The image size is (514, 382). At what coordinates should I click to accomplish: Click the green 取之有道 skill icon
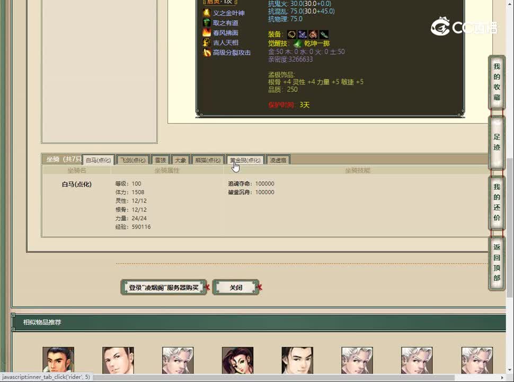207,23
